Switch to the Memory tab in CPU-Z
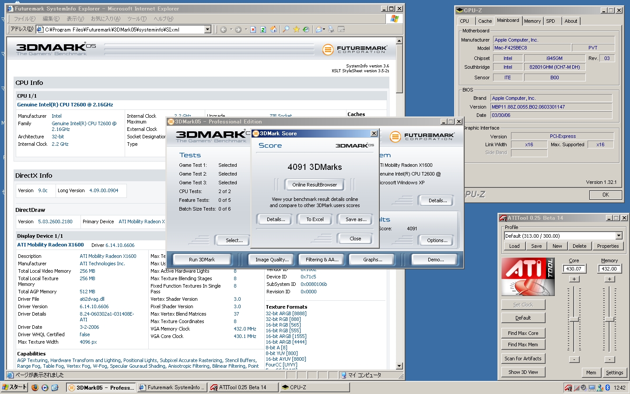Image resolution: width=630 pixels, height=394 pixels. [x=532, y=21]
